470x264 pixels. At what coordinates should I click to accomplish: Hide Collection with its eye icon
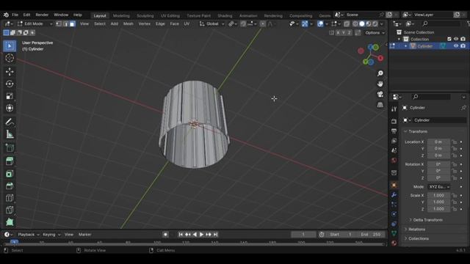(456, 39)
